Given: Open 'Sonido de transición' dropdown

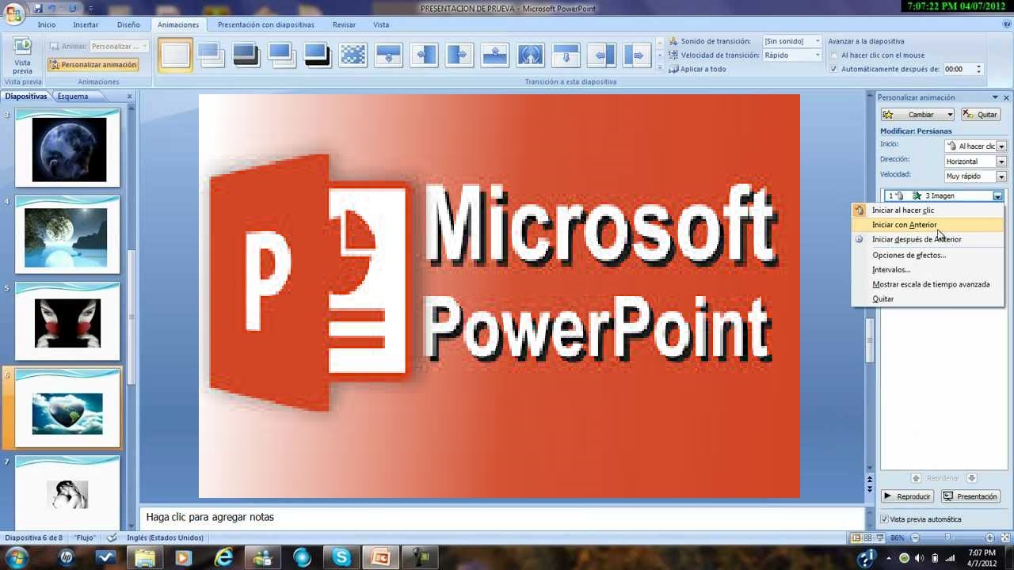Looking at the screenshot, I should click(818, 41).
